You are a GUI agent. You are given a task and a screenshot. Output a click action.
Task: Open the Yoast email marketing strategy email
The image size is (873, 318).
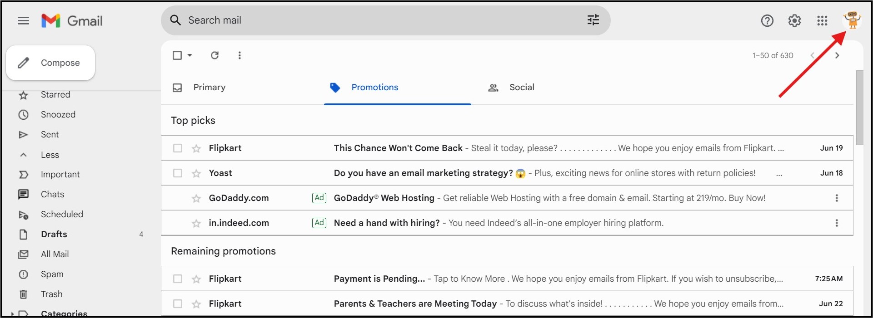pyautogui.click(x=507, y=173)
